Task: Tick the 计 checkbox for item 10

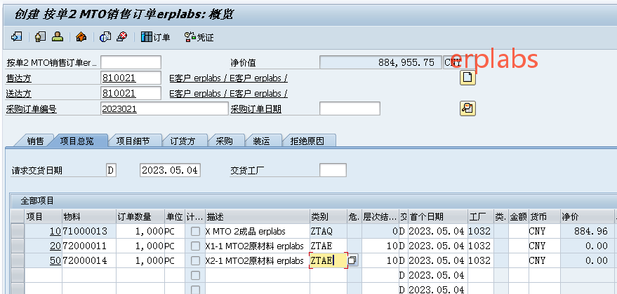Action: (x=195, y=231)
